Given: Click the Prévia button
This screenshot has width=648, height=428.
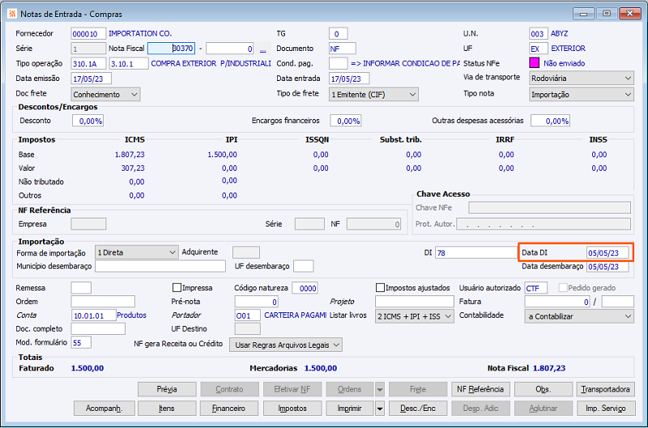Looking at the screenshot, I should pyautogui.click(x=167, y=389).
